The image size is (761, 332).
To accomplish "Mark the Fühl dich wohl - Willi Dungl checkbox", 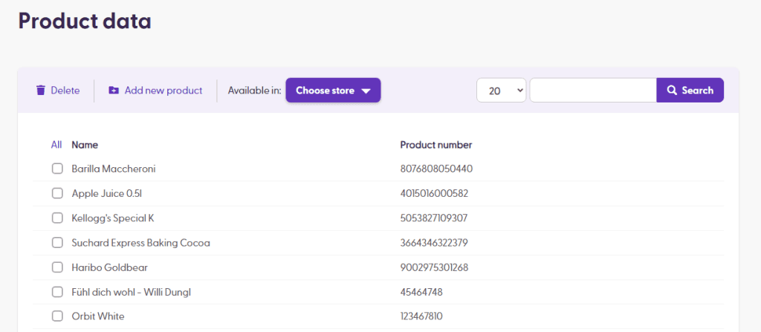I will [57, 292].
